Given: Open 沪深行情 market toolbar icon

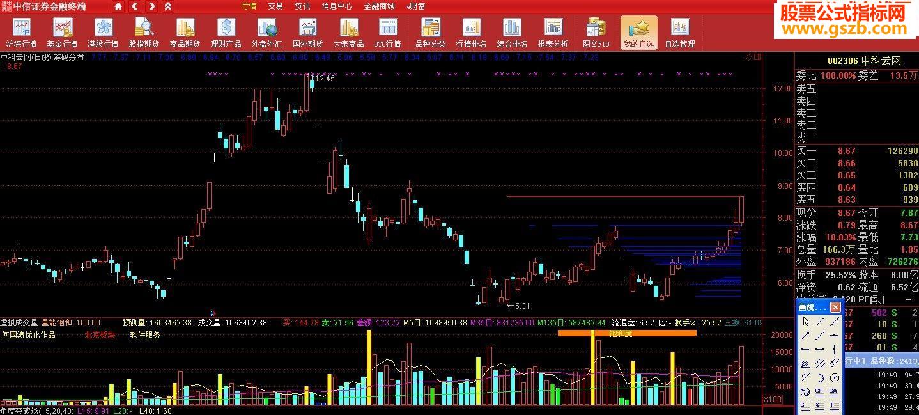Looking at the screenshot, I should tap(22, 32).
